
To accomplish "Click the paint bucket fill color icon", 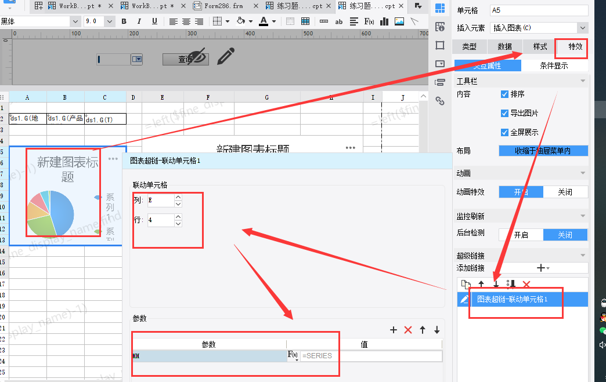I will pos(241,21).
